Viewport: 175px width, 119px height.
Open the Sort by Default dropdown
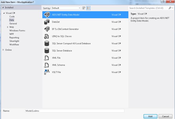66,8
